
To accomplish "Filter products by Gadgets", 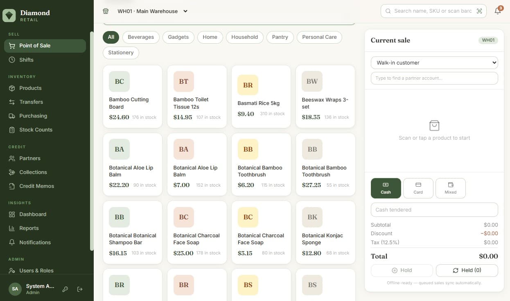I will 178,37.
